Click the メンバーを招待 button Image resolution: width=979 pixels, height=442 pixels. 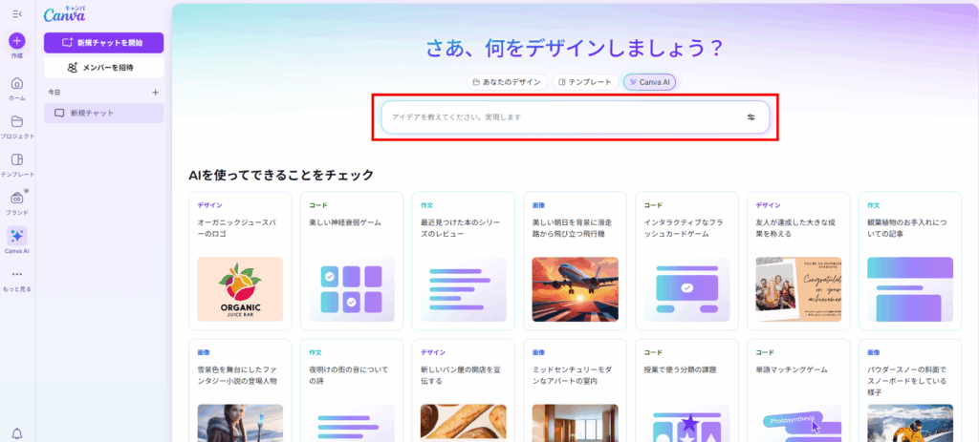click(103, 68)
